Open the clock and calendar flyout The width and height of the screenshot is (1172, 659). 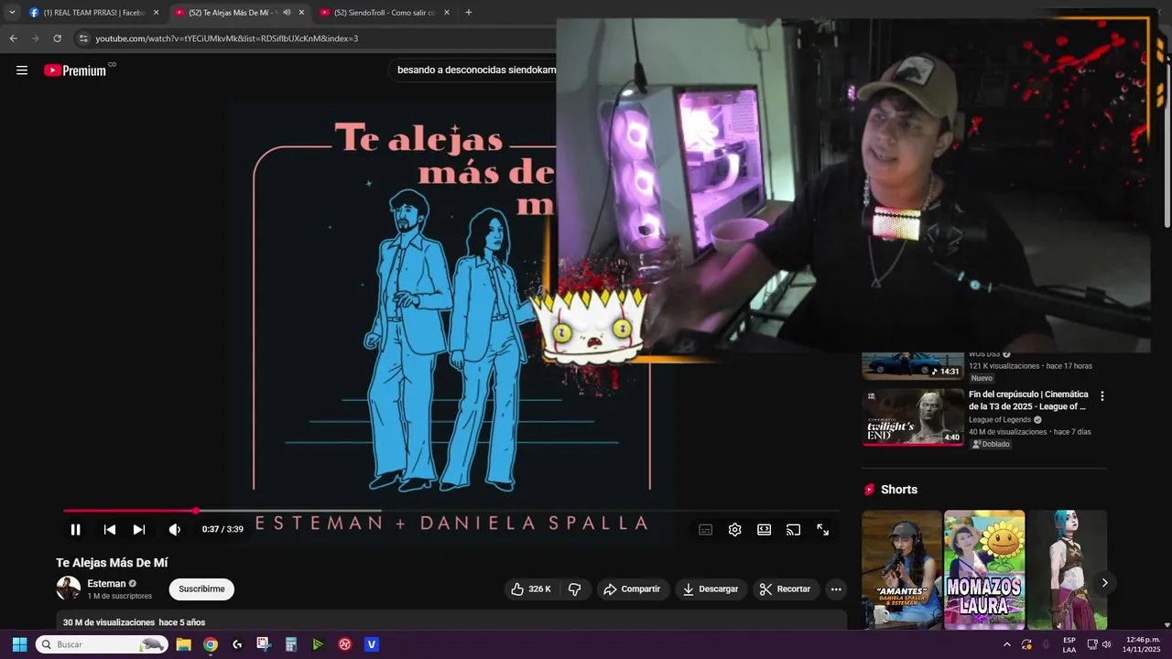[1143, 644]
